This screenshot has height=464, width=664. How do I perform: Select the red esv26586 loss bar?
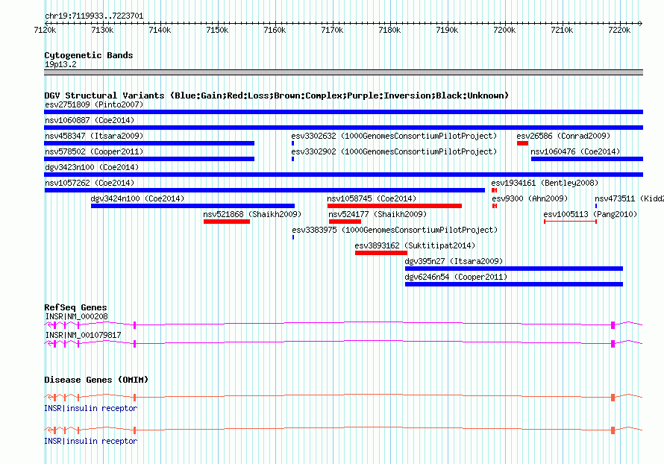tap(522, 143)
